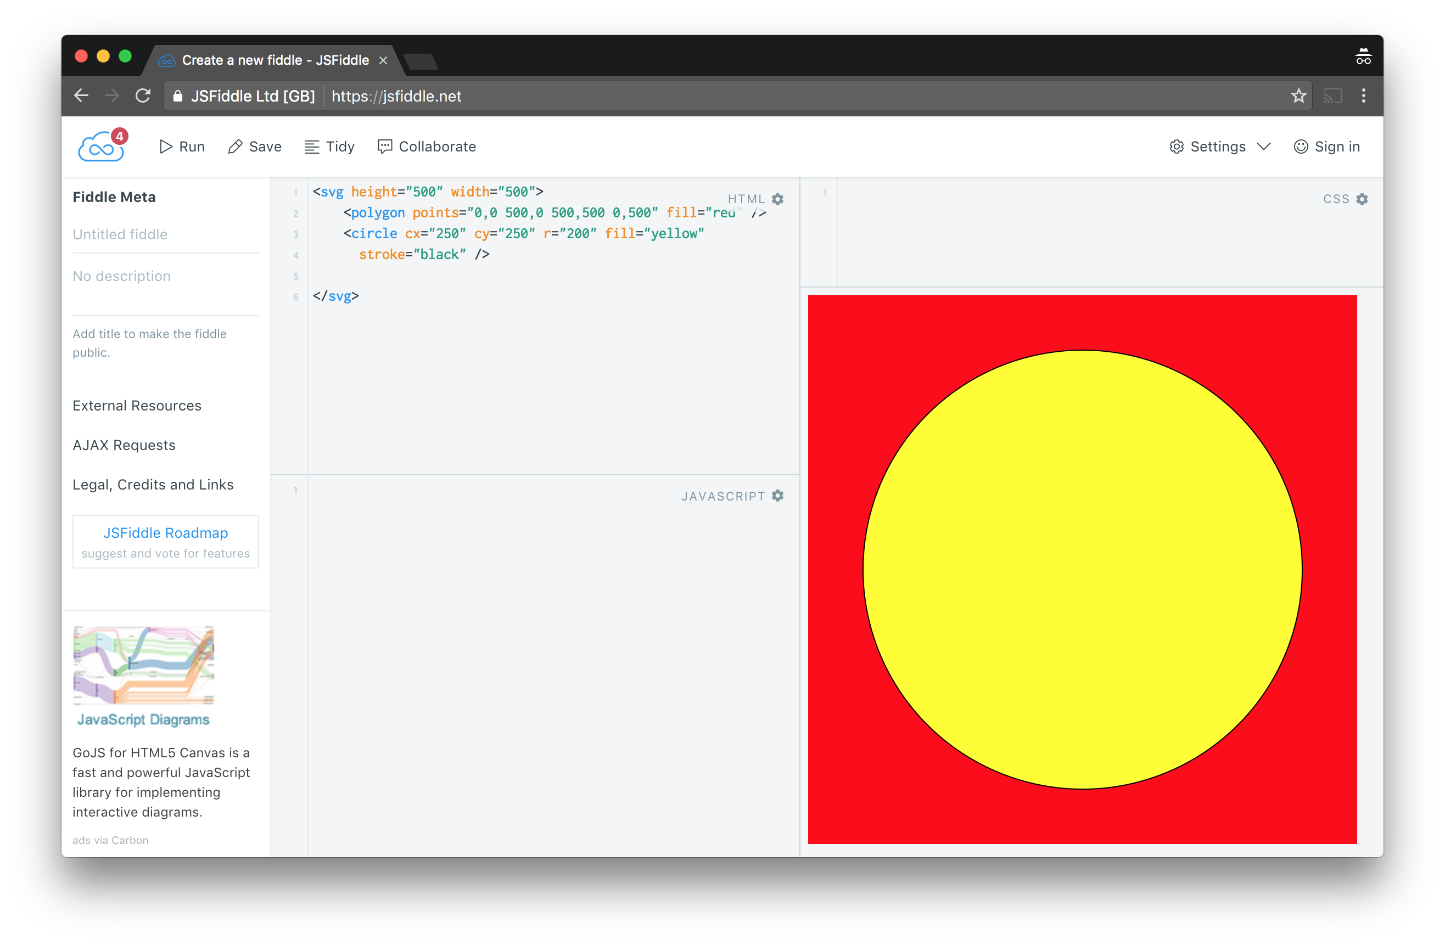1445x945 pixels.
Task: Open HTML panel settings gear
Action: (x=778, y=199)
